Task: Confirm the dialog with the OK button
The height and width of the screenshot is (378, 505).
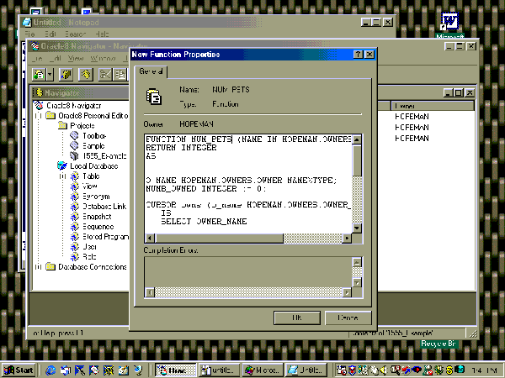Action: pos(297,318)
